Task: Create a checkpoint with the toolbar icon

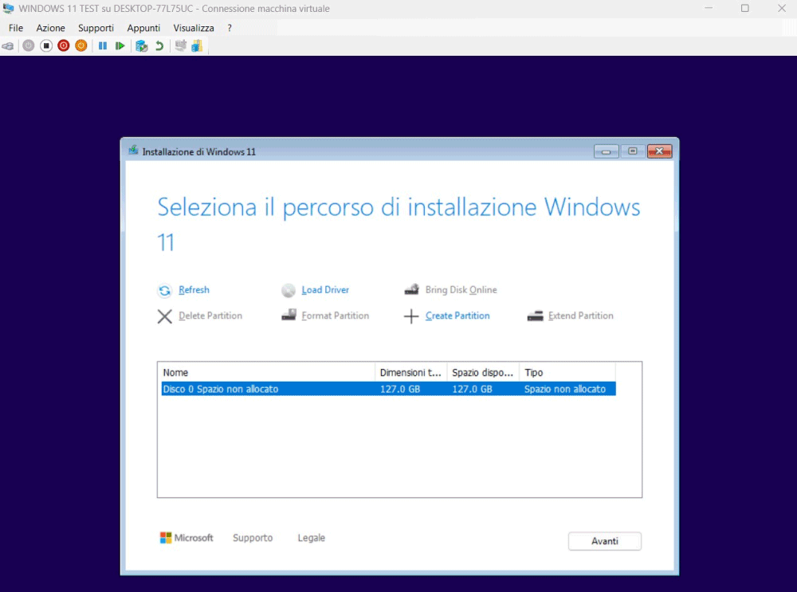Action: pos(142,46)
